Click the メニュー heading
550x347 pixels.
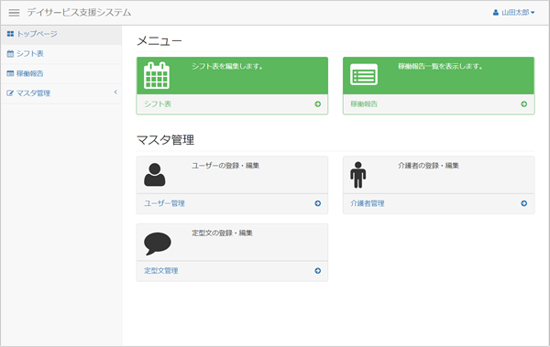[x=159, y=41]
